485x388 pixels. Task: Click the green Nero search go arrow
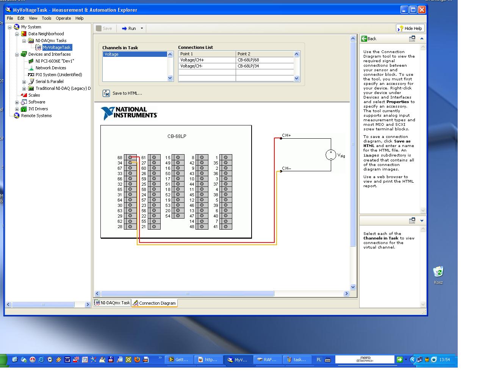399,359
